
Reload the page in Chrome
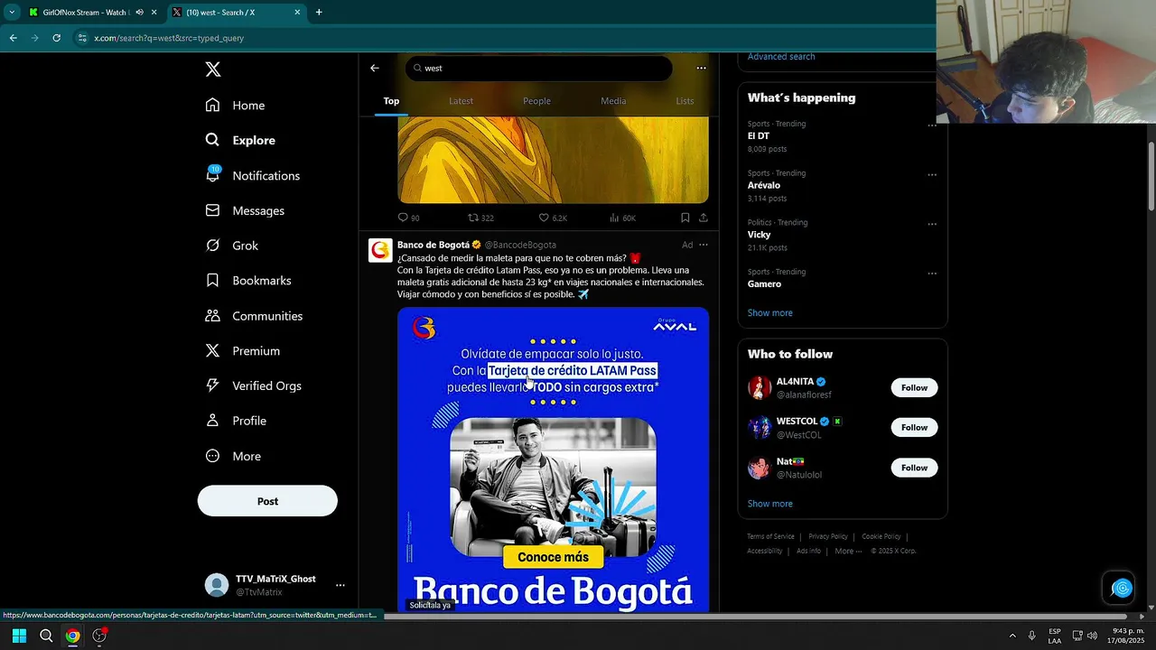[56, 38]
